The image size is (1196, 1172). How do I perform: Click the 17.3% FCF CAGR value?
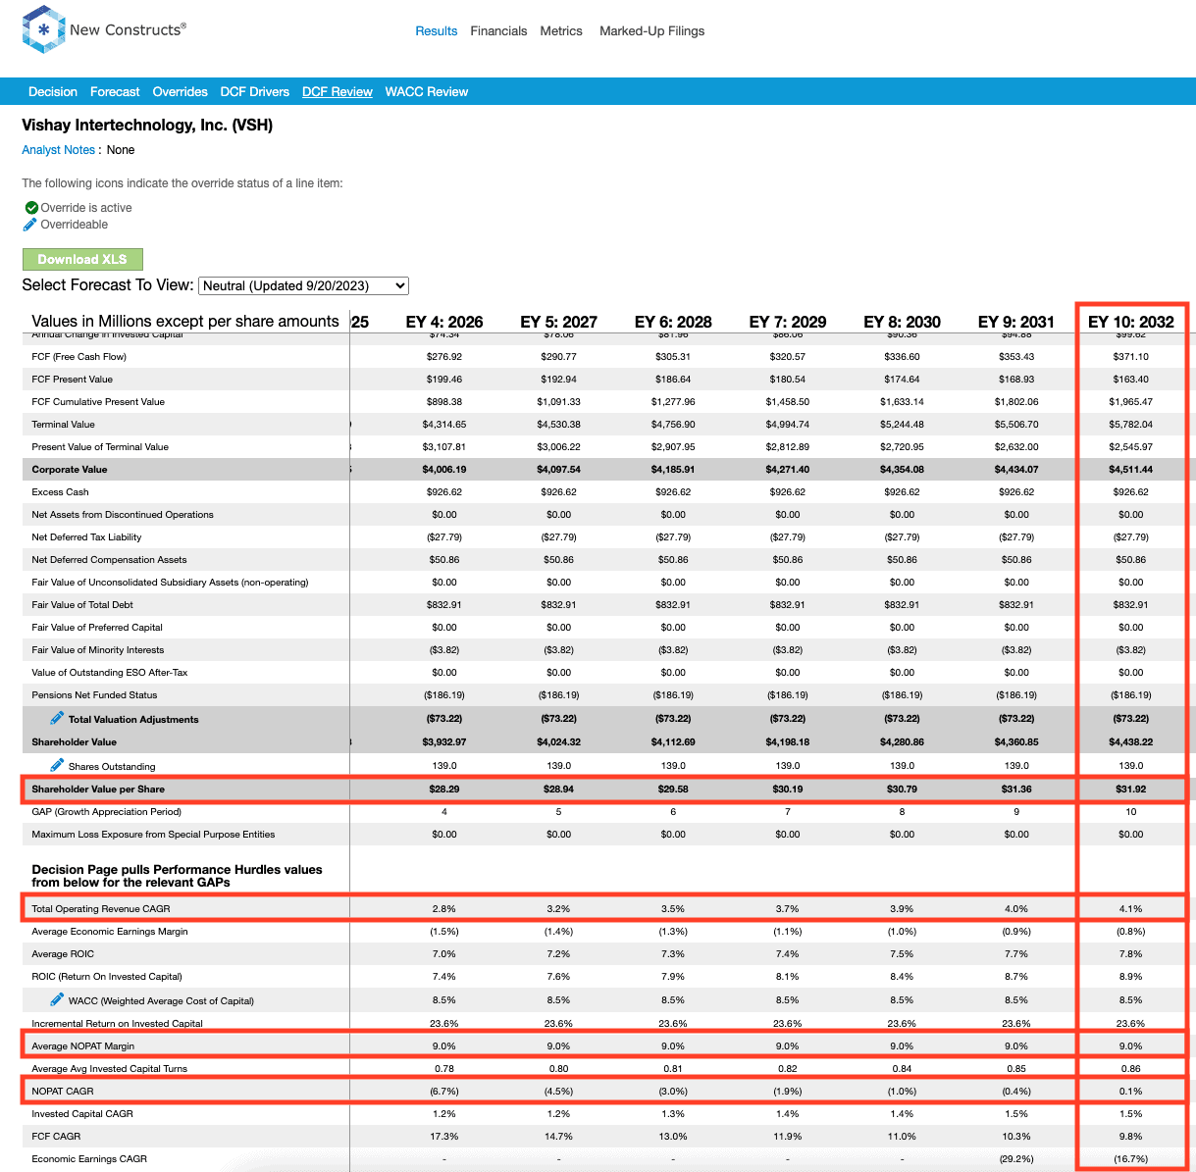point(444,1137)
